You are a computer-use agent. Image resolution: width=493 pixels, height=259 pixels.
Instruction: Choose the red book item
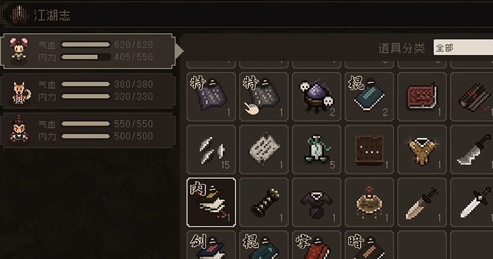[x=422, y=97]
